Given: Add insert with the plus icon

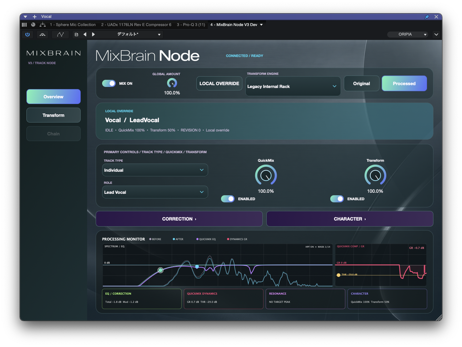Looking at the screenshot, I should pos(35,17).
